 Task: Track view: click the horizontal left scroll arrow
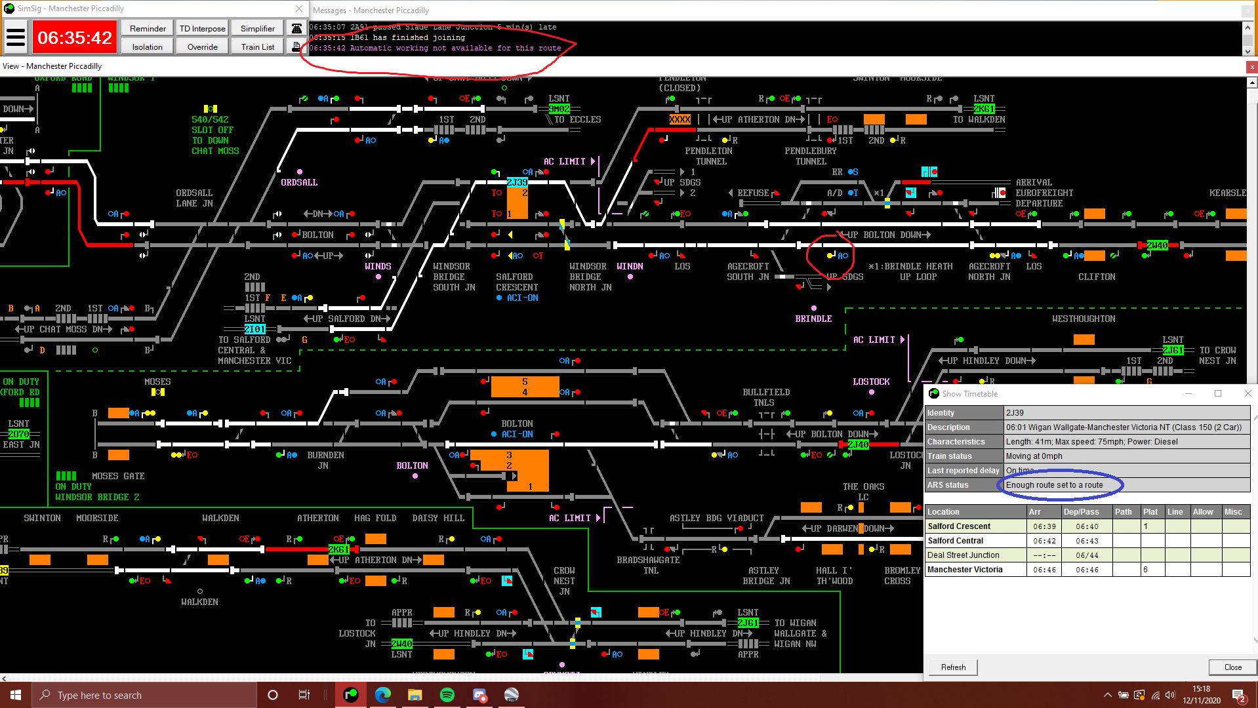[x=5, y=678]
